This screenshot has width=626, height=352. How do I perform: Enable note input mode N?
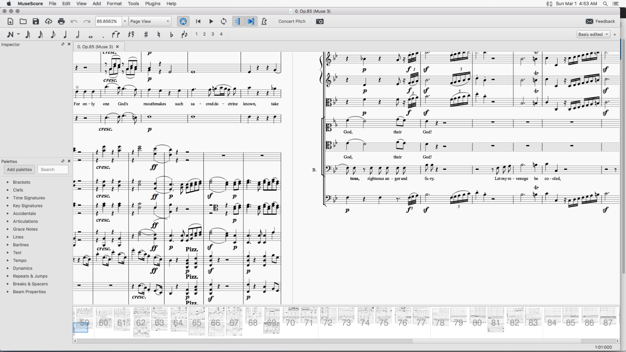(x=10, y=34)
